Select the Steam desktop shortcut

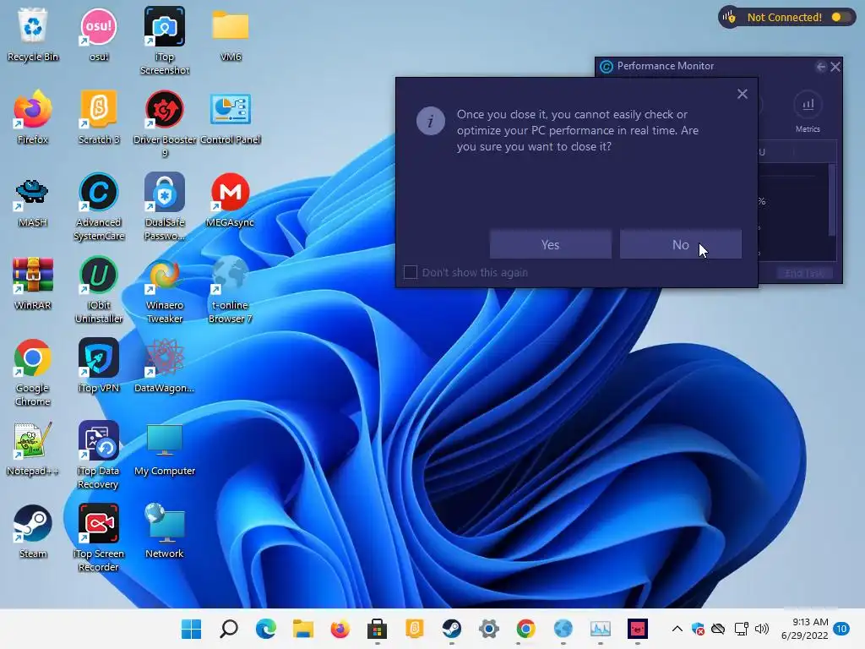33,532
